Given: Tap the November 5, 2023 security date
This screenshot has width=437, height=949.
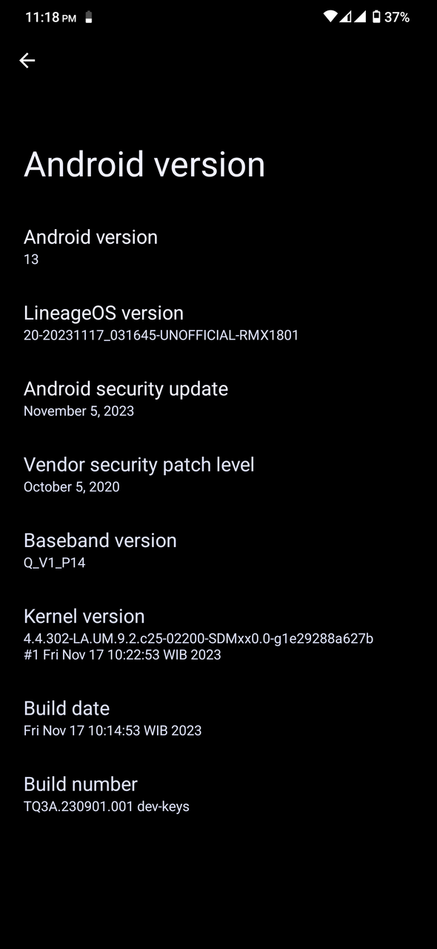Looking at the screenshot, I should point(79,411).
